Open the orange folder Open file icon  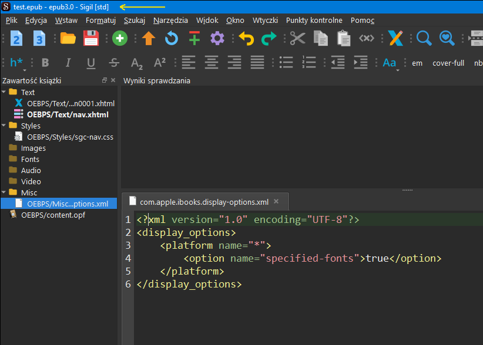(x=68, y=39)
